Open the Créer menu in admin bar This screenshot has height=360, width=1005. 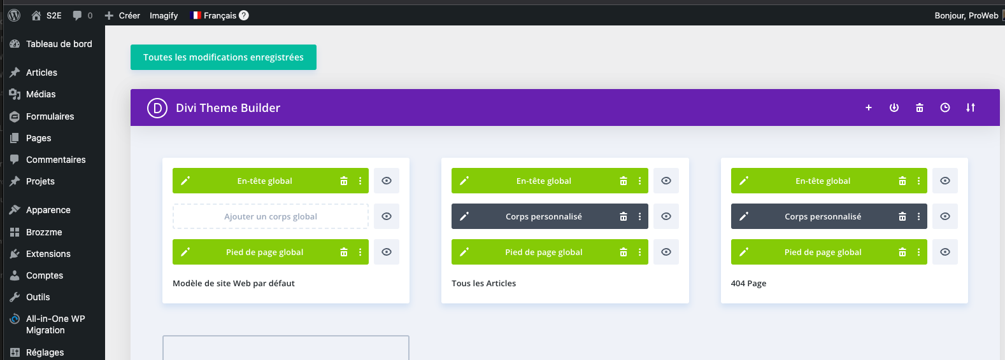coord(122,15)
